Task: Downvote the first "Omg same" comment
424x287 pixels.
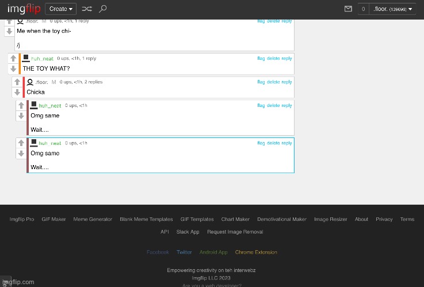Action: pyautogui.click(x=21, y=116)
